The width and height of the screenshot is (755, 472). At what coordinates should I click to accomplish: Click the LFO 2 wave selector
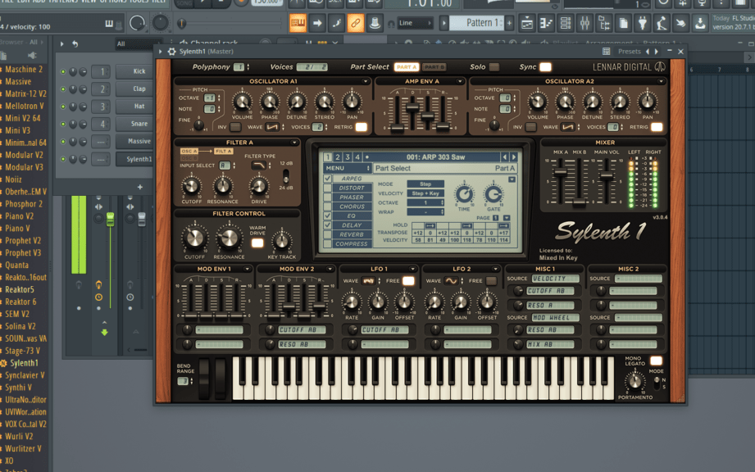click(x=451, y=280)
